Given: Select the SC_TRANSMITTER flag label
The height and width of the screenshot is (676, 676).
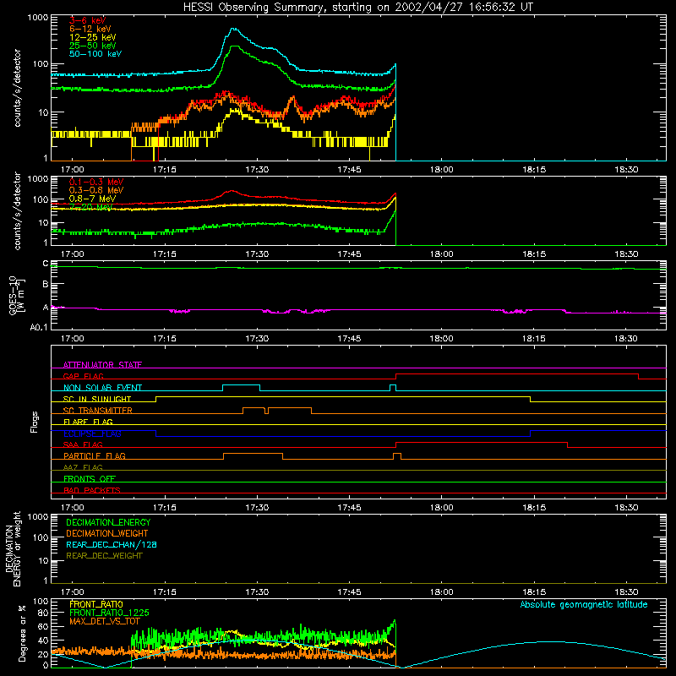Looking at the screenshot, I should [98, 411].
